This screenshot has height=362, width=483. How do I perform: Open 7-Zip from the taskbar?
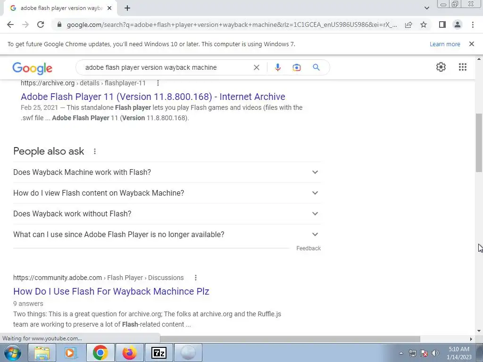(159, 353)
